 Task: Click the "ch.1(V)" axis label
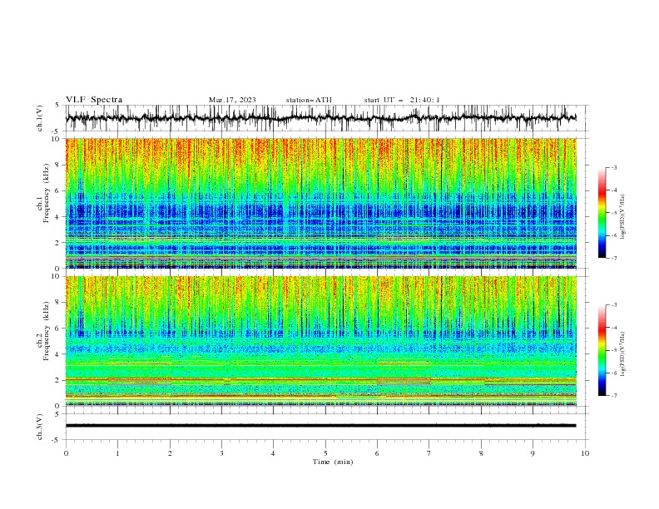[40, 118]
